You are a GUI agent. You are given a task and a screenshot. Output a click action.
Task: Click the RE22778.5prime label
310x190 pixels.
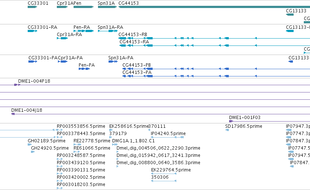point(92,140)
